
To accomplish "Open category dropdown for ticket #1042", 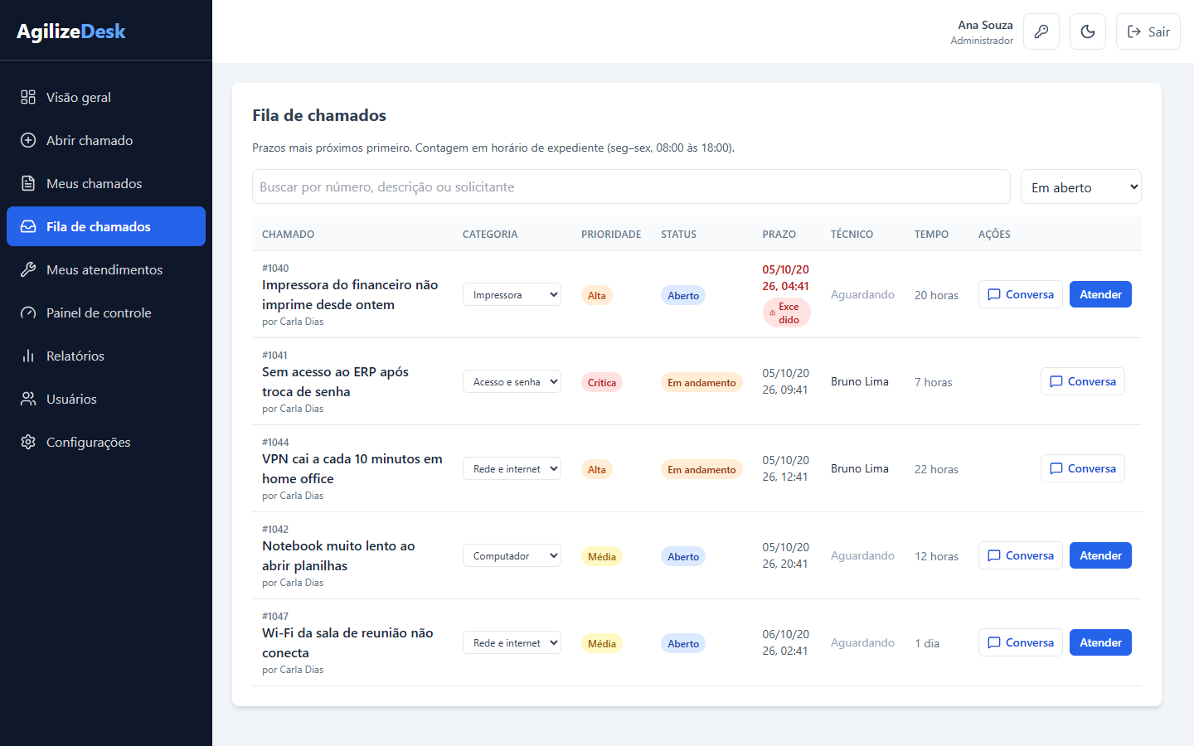I will click(512, 555).
